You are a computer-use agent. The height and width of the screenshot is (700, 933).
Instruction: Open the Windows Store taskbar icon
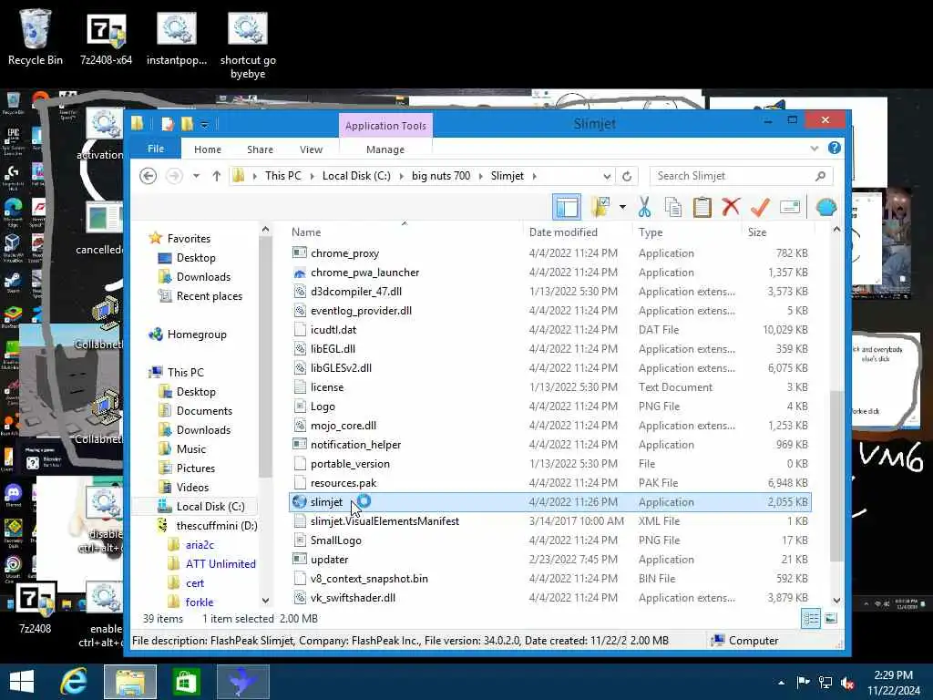pos(186,682)
